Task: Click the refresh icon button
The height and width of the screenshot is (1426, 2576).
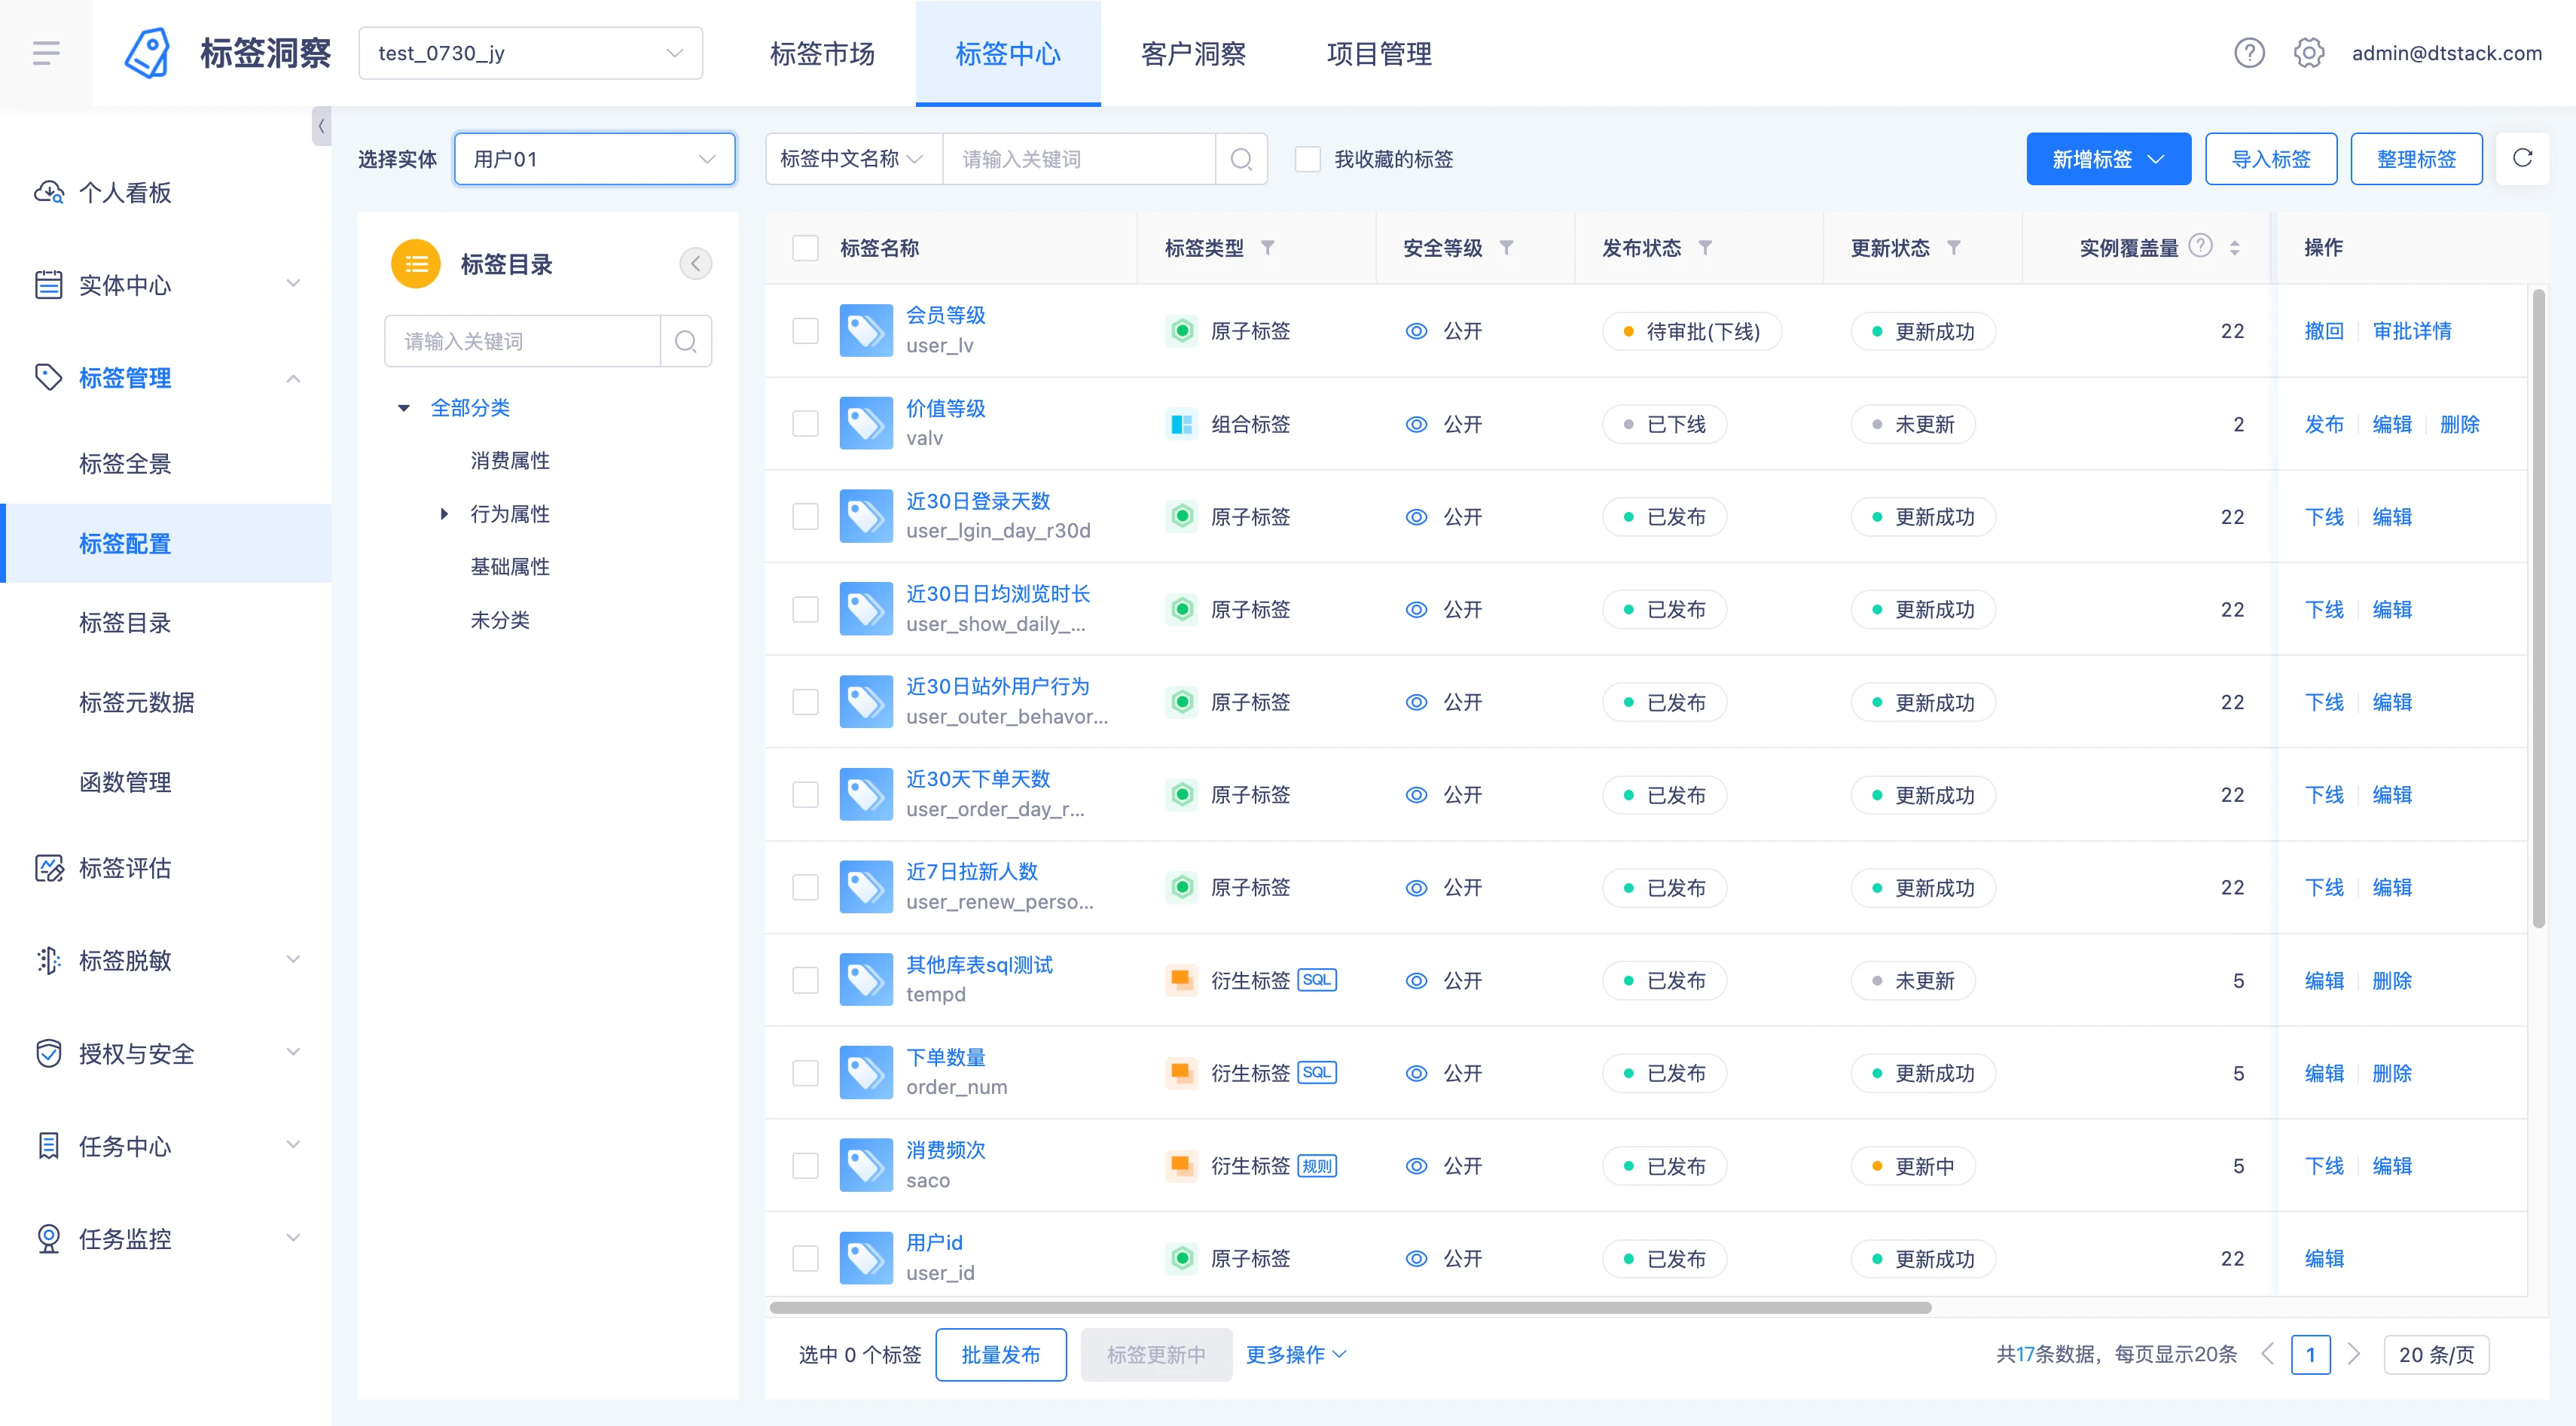Action: (2521, 158)
